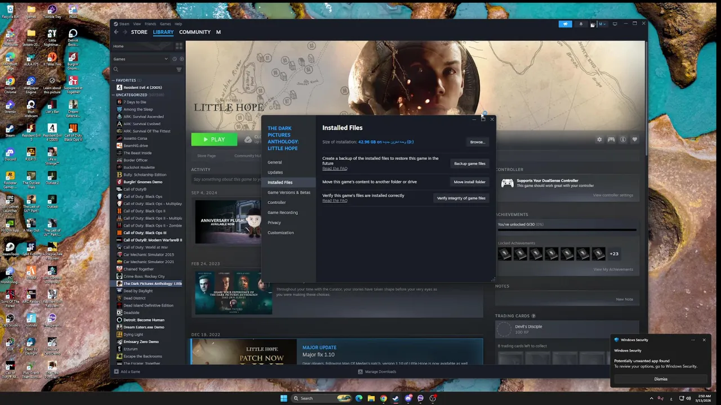This screenshot has width=721, height=405.
Task: Select Customization in properties sidebar
Action: (x=281, y=233)
